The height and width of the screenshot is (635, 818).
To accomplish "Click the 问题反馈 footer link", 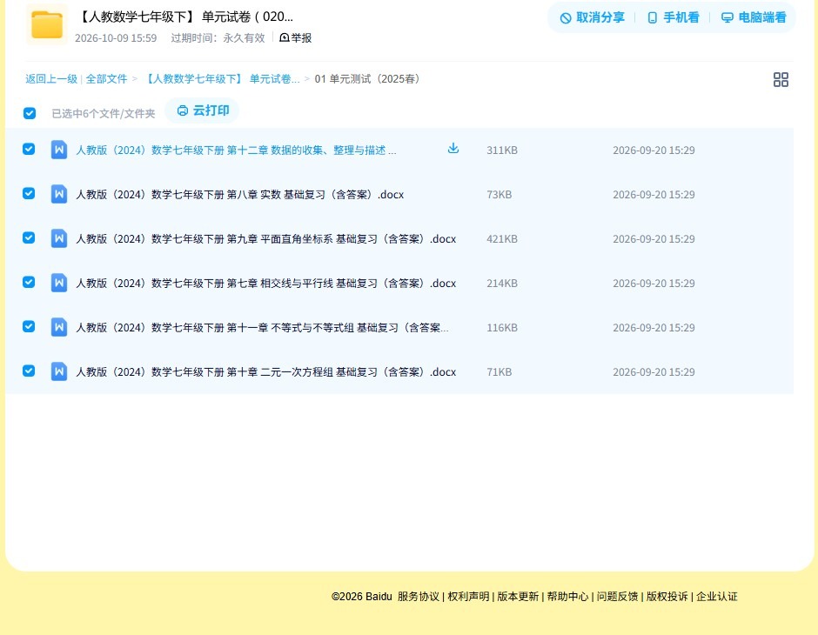I will (617, 597).
